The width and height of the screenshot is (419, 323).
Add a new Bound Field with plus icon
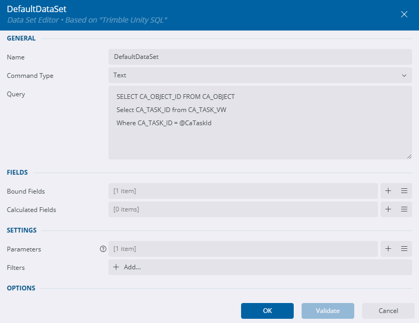point(388,191)
